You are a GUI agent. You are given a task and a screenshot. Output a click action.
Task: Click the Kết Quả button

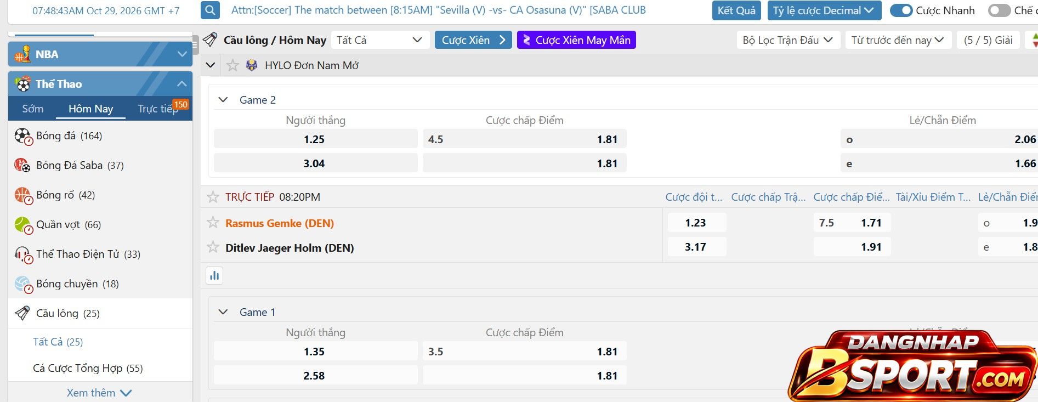click(736, 10)
